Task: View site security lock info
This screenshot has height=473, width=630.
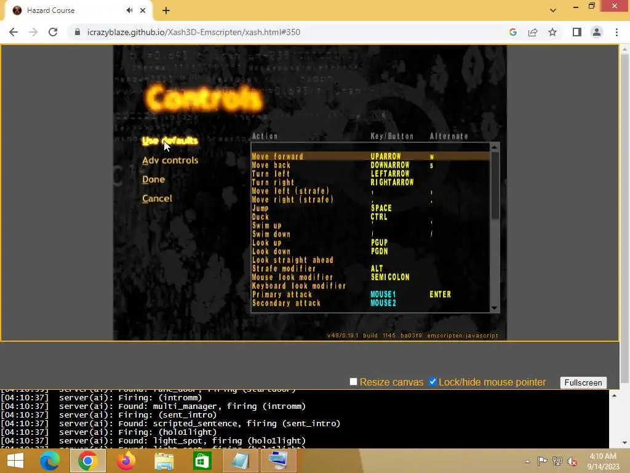Action: pyautogui.click(x=78, y=32)
